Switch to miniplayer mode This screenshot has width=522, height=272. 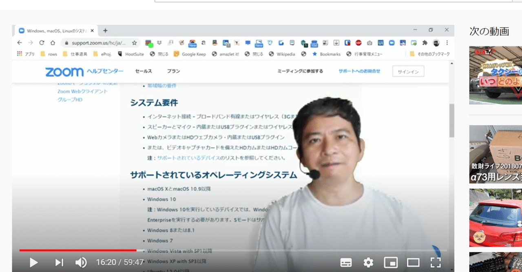pyautogui.click(x=391, y=263)
